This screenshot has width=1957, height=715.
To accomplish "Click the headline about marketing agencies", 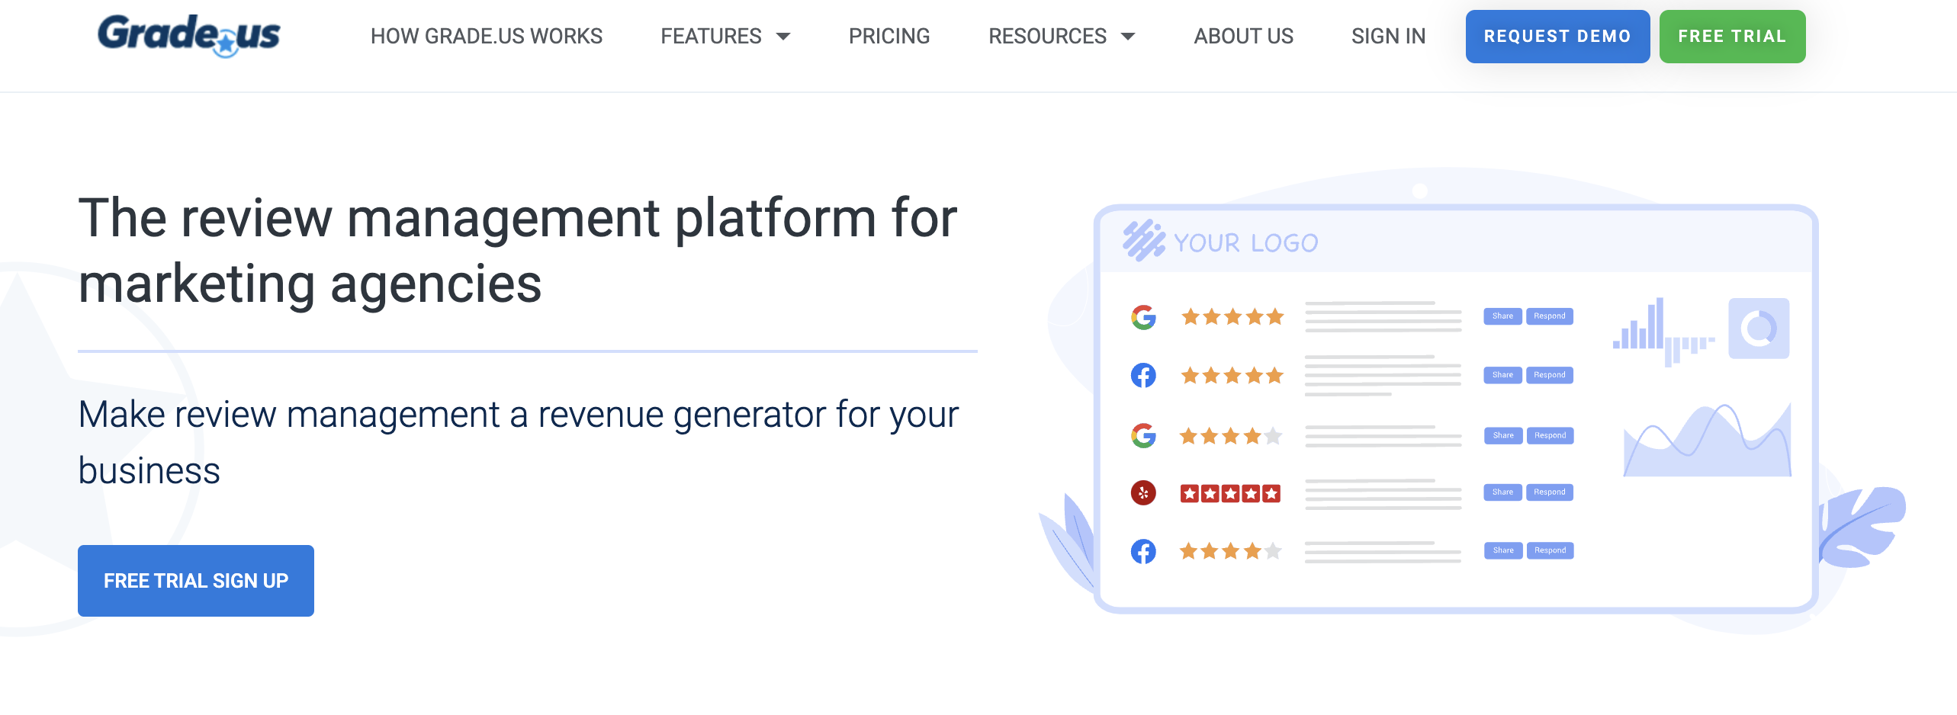I will (518, 251).
